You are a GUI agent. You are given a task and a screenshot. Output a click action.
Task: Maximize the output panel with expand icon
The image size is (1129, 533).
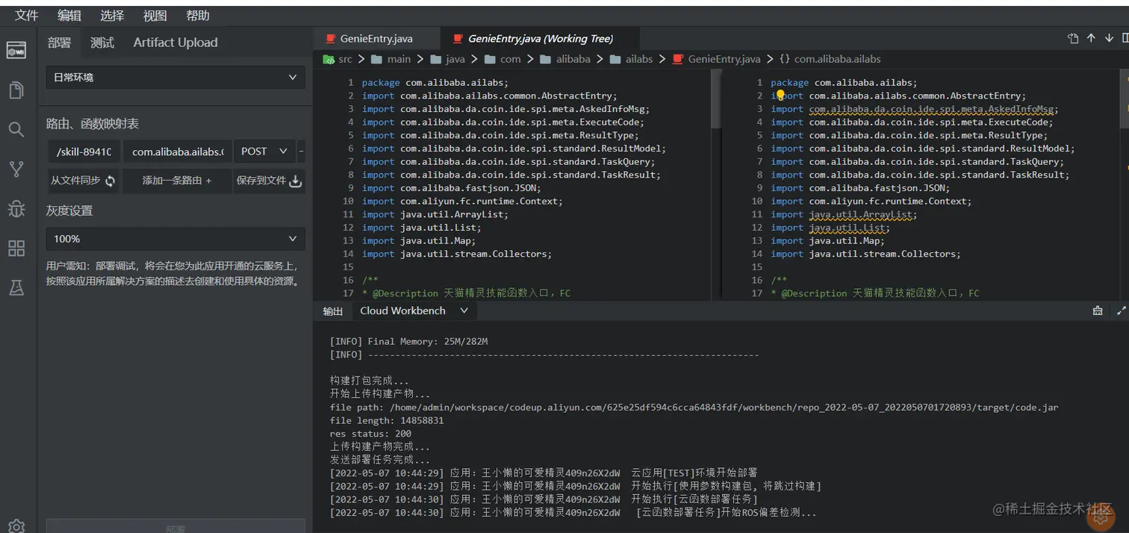click(x=1121, y=311)
